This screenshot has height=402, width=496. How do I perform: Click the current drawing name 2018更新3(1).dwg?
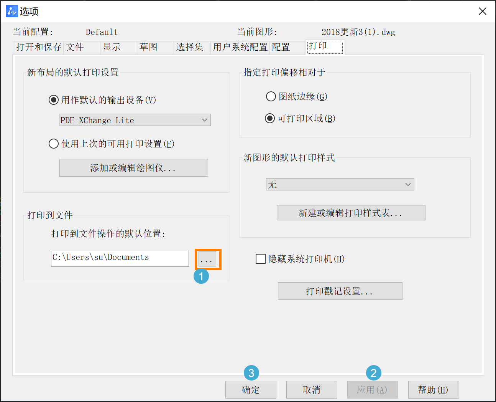[x=358, y=32]
